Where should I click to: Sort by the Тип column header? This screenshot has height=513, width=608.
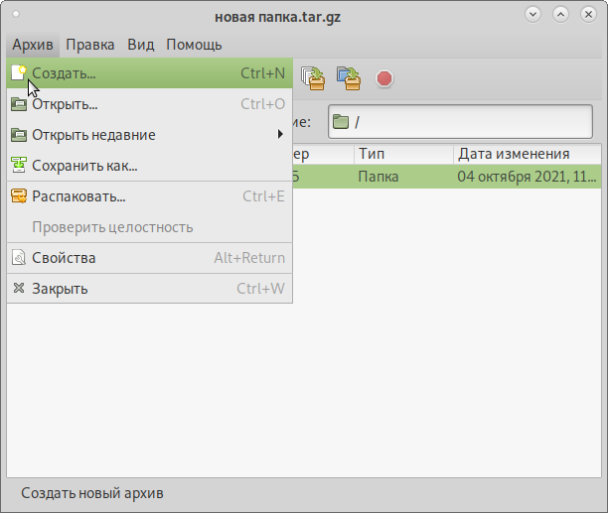(x=402, y=154)
